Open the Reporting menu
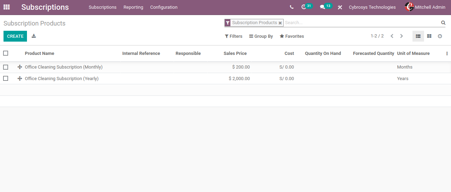 click(x=133, y=7)
